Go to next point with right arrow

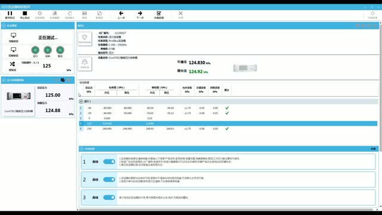140,15
